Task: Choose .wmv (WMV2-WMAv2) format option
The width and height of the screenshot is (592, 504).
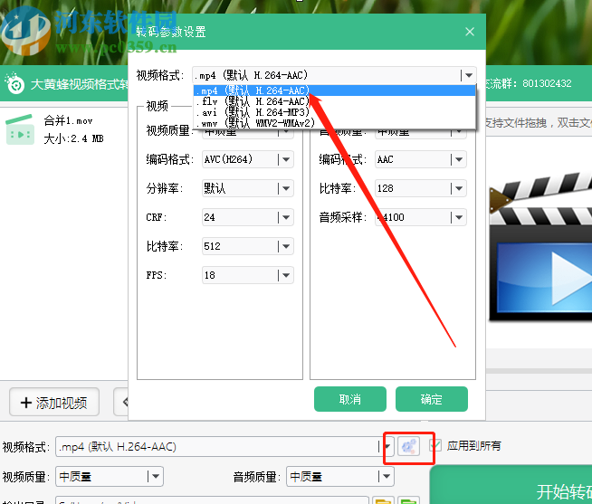Action: (334, 123)
